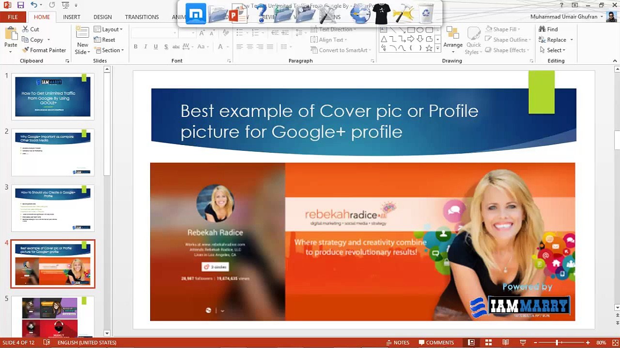Open the Clipboard pane launcher
The image size is (620, 348).
coord(67,61)
